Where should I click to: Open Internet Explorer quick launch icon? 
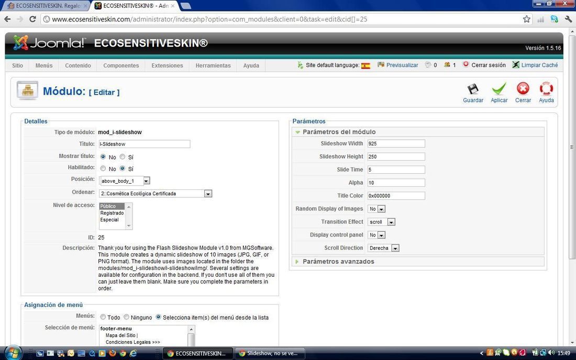click(x=133, y=353)
